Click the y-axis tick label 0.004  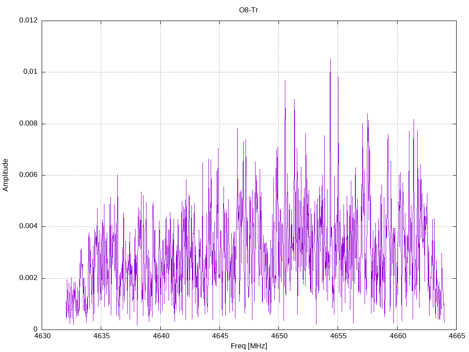tap(28, 226)
